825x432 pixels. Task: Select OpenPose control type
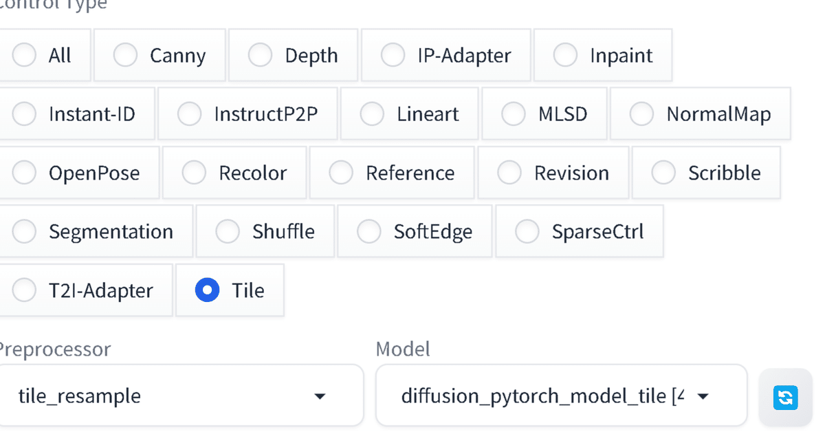point(24,173)
